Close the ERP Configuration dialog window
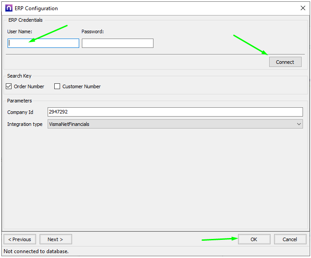 point(303,8)
